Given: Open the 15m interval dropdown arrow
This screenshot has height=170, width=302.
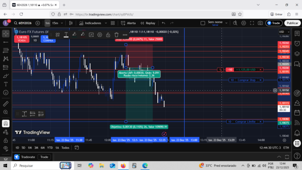Looking at the screenshot, I should 62,23.
